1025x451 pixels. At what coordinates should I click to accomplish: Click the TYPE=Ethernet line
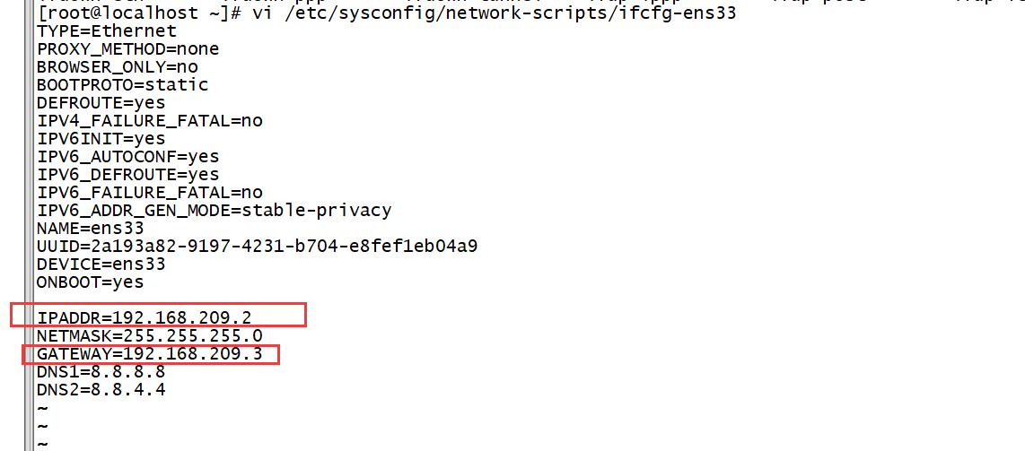coord(107,30)
